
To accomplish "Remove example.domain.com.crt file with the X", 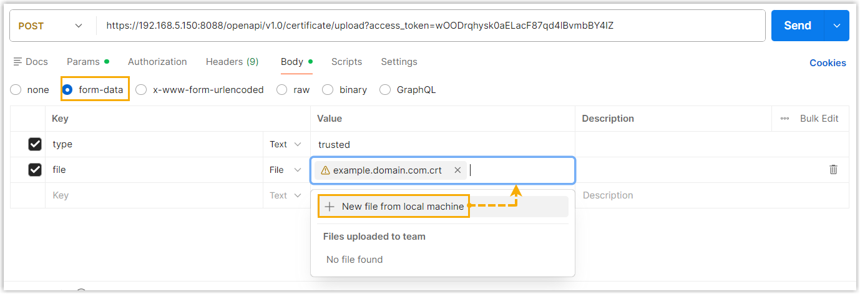I will pyautogui.click(x=457, y=170).
